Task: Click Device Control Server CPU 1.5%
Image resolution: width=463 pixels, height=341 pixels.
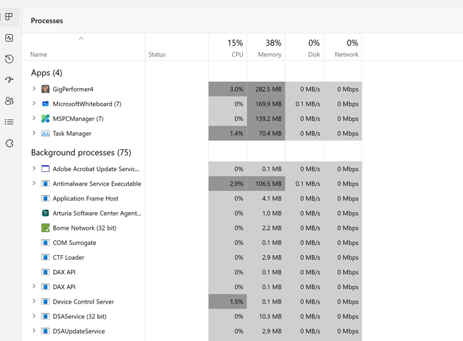Action: tap(236, 301)
